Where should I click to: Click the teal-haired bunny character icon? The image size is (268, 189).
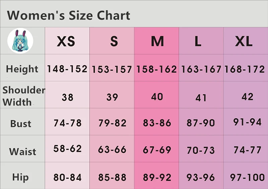click(20, 41)
